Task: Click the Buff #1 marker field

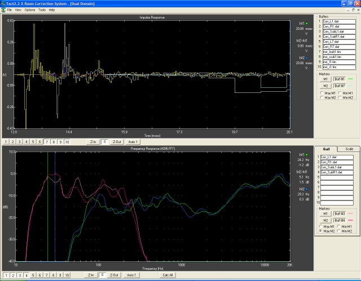Action: 340,79
